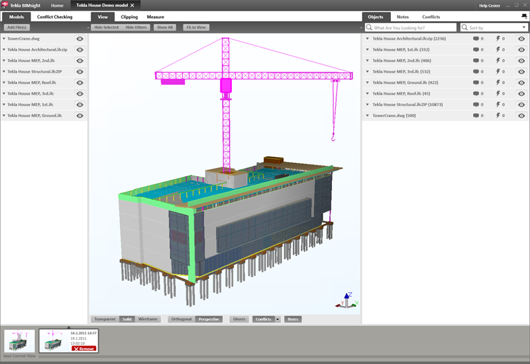Toggle visibility of Tekla House Architectural.ifczip model
The width and height of the screenshot is (530, 364).
79,50
